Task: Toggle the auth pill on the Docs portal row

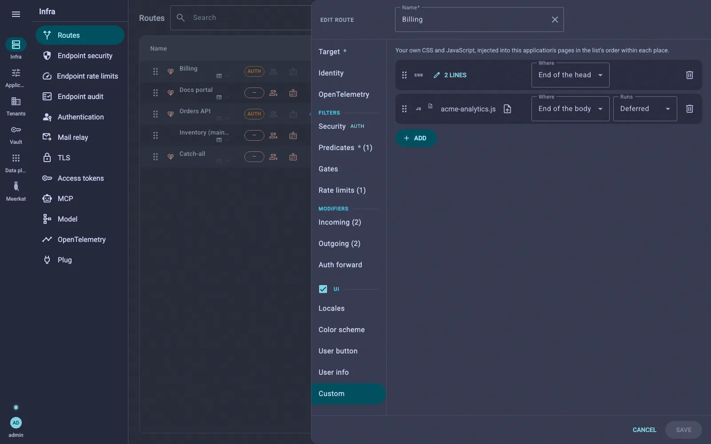Action: [254, 93]
